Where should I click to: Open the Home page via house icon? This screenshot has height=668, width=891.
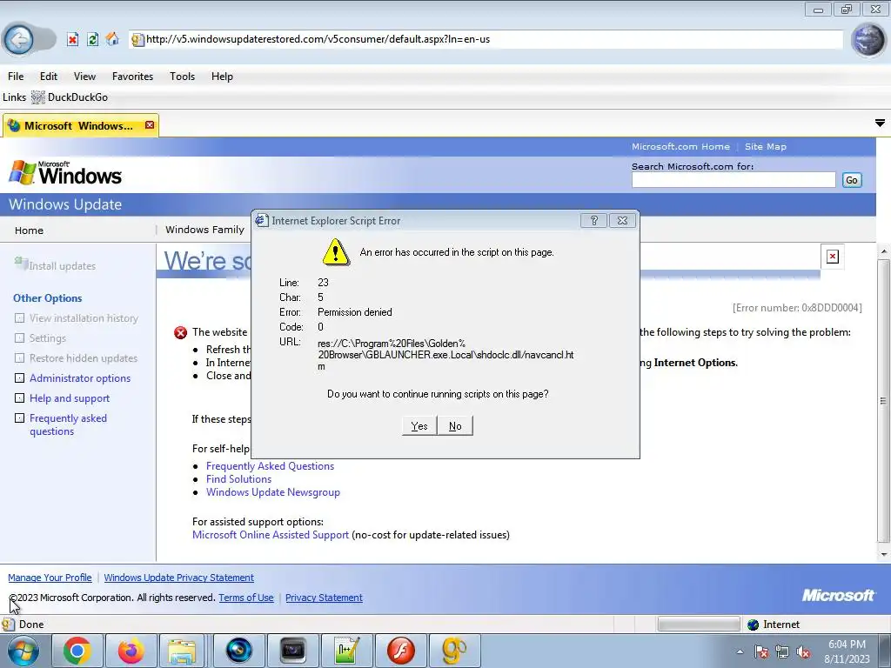click(112, 39)
